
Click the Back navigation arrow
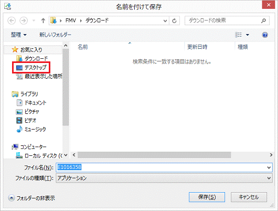[12, 21]
